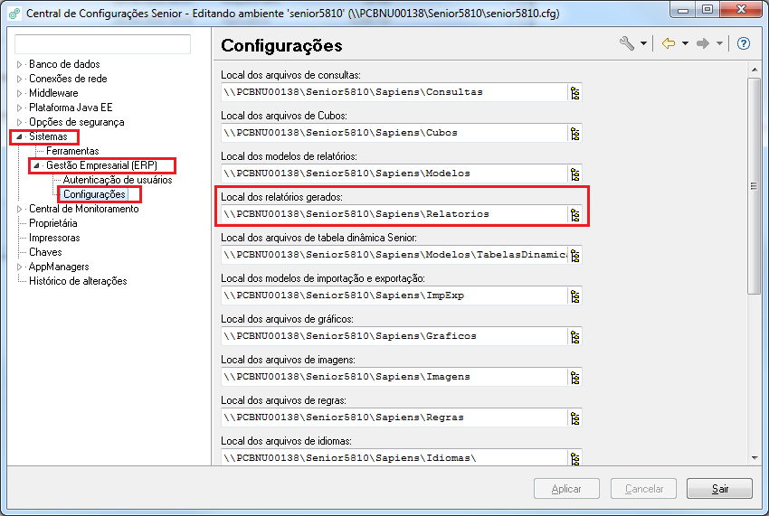769x516 pixels.
Task: Browse folder for Cubos path
Action: 574,133
